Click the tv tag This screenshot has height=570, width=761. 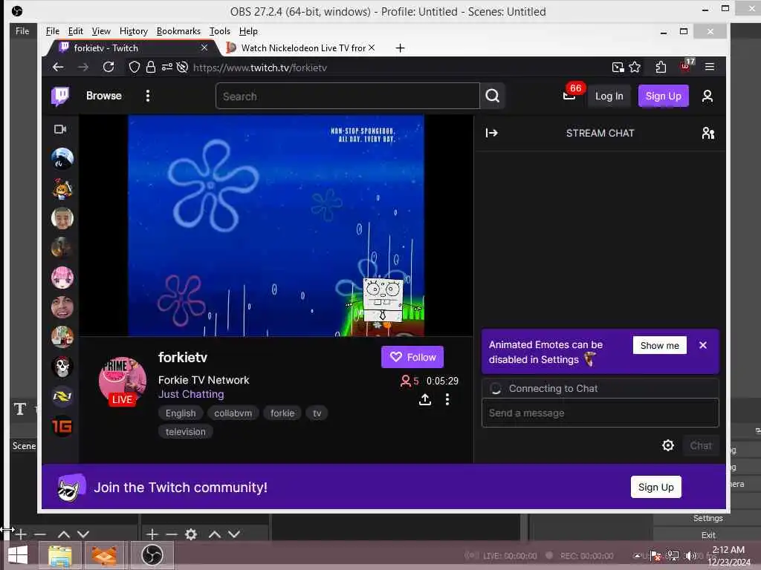click(317, 413)
